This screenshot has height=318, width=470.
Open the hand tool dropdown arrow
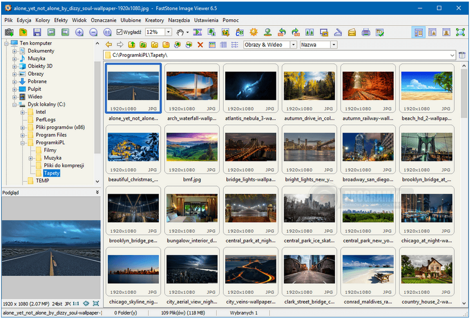[x=188, y=32]
